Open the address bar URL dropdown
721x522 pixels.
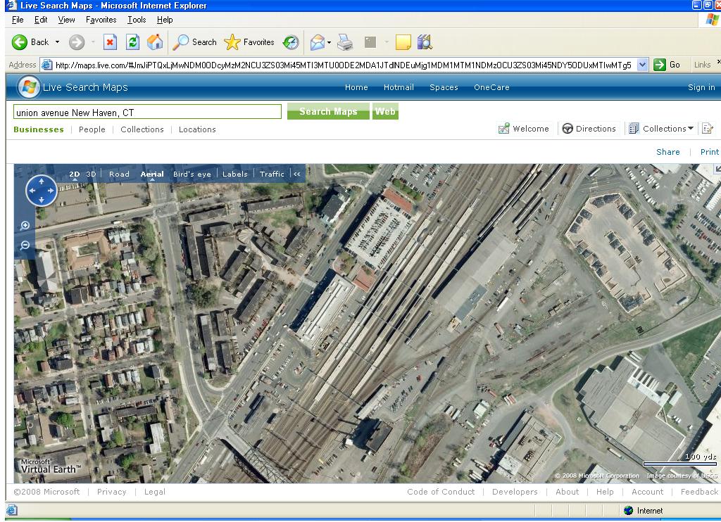click(642, 65)
